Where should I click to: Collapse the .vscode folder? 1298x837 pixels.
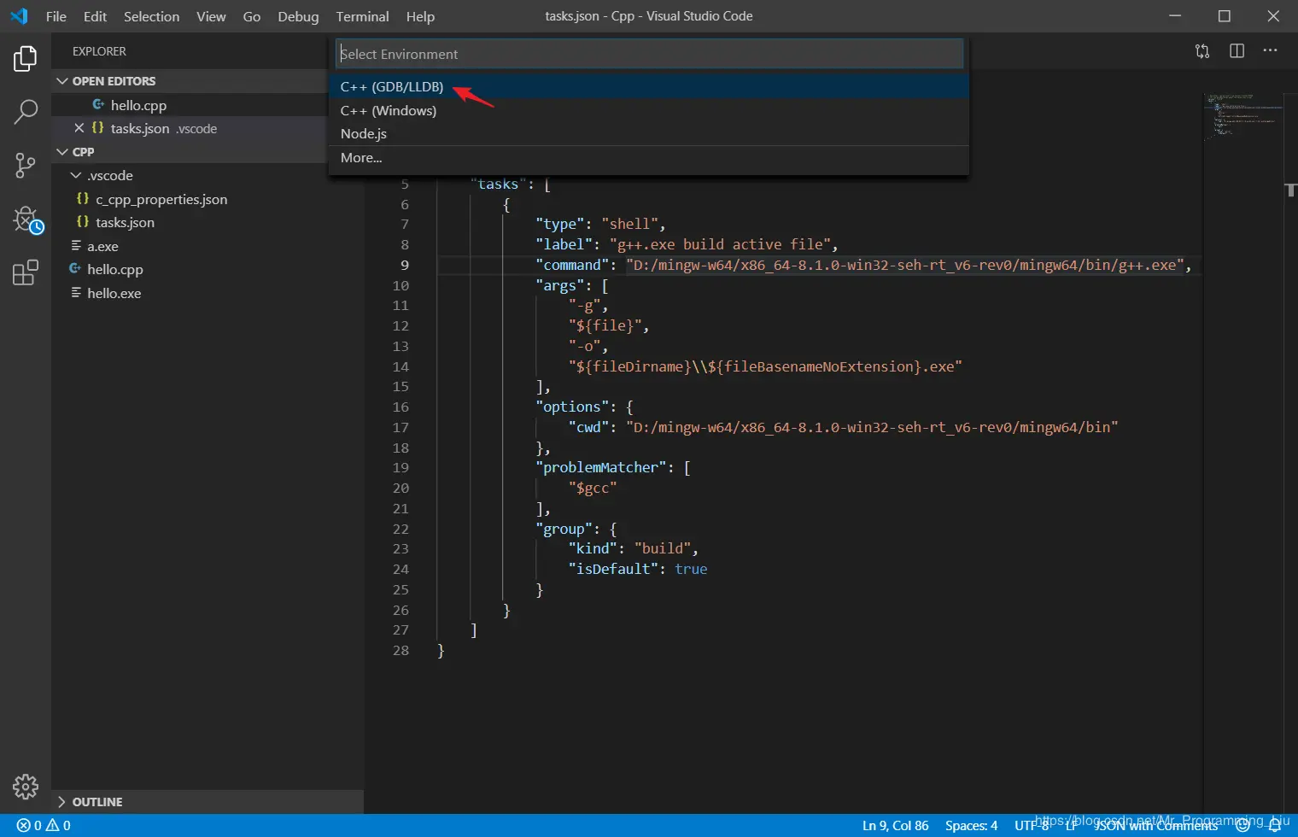[76, 175]
